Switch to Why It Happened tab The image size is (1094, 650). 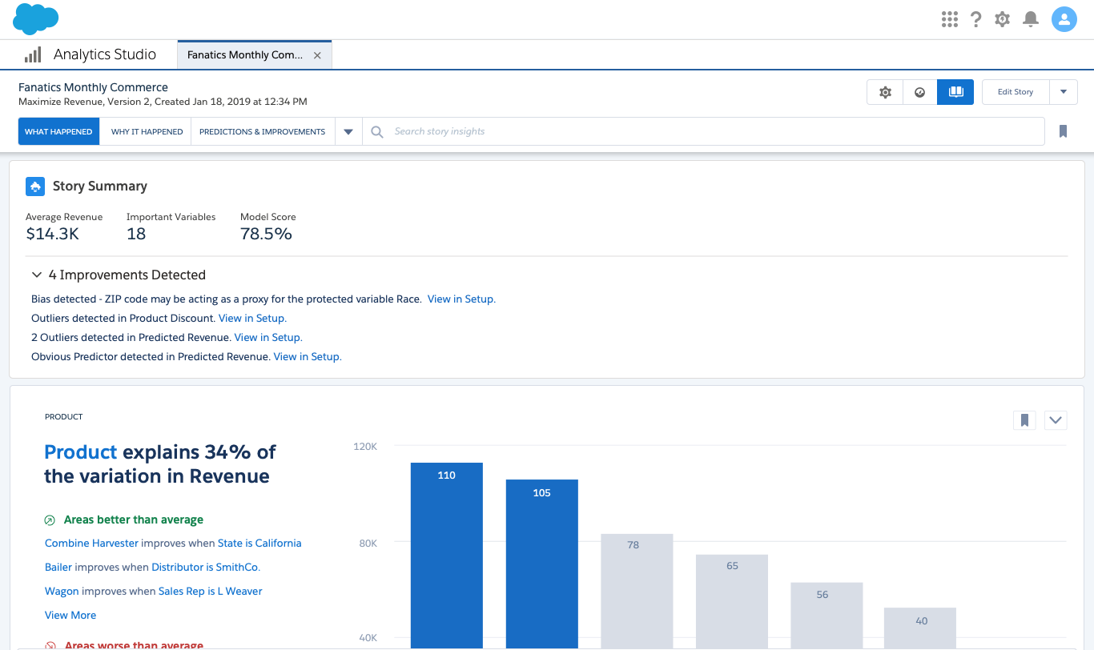click(147, 132)
